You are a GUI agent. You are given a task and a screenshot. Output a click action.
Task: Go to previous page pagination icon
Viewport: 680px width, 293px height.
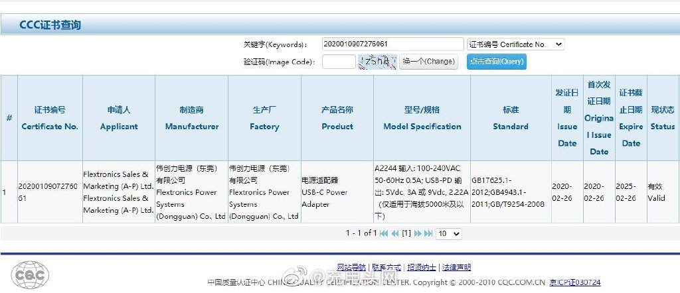(x=395, y=234)
